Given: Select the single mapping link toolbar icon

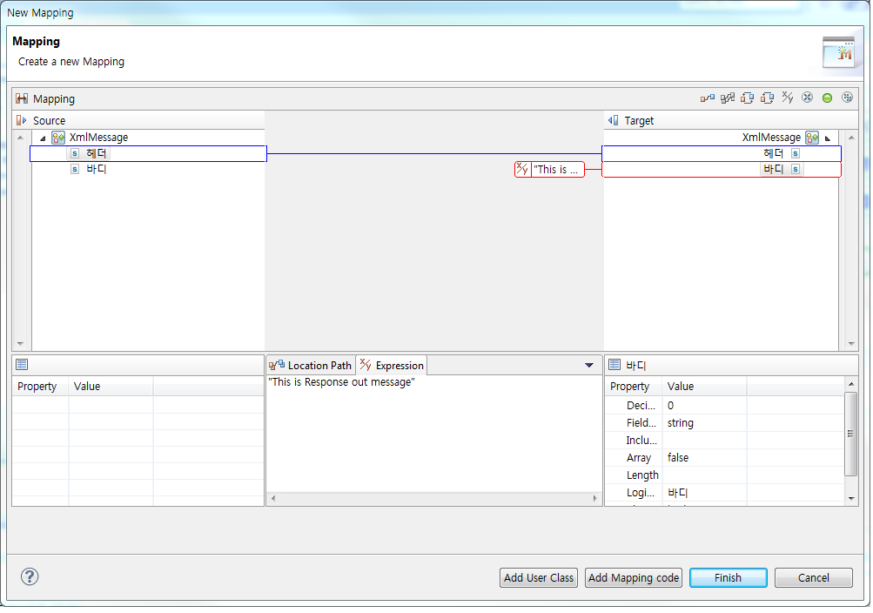Looking at the screenshot, I should point(708,98).
